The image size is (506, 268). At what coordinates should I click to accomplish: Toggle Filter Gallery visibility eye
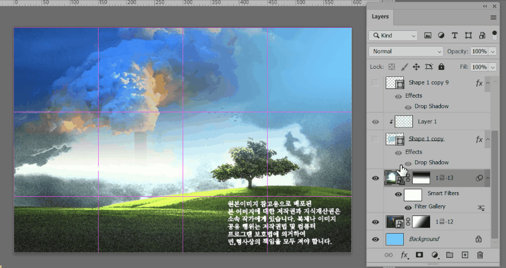(408, 208)
